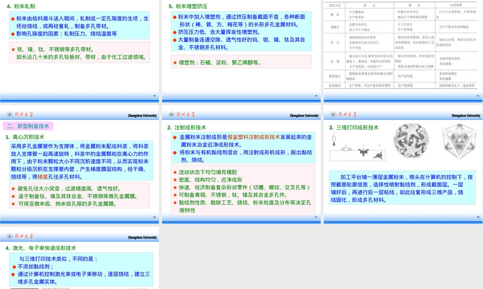Click Zhengzhou University text on the 注射成形技术 slide
Screen dimensions: 483x289
[304, 116]
